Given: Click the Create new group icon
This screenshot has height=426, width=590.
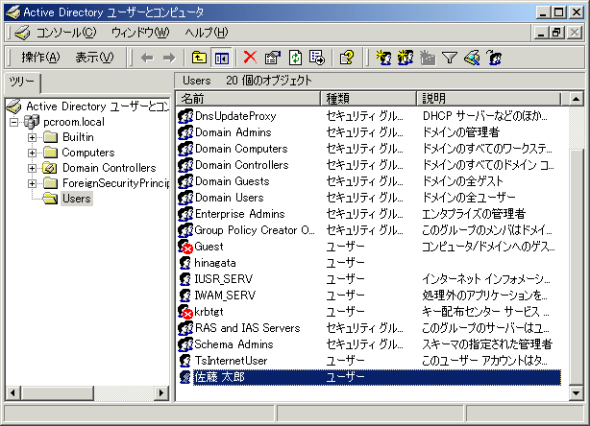Looking at the screenshot, I should click(x=406, y=58).
